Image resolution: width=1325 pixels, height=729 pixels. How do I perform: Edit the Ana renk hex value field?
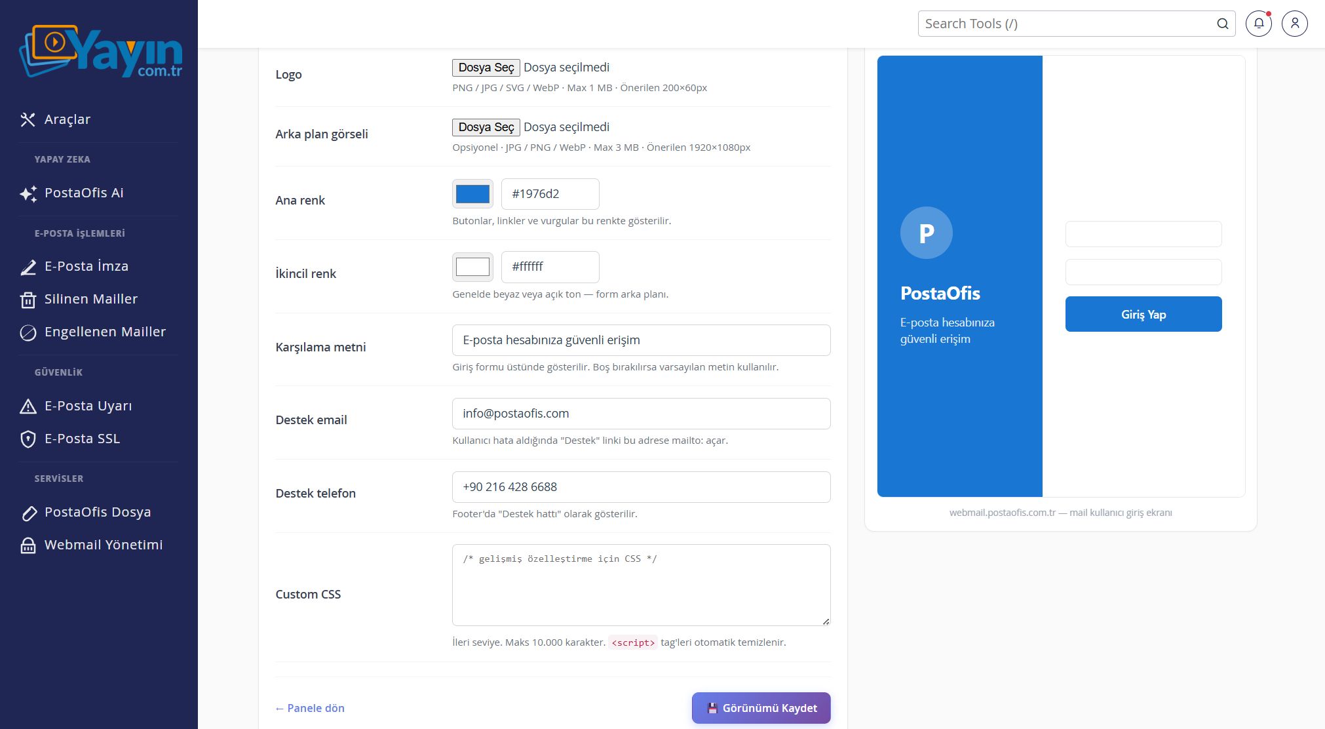click(550, 193)
